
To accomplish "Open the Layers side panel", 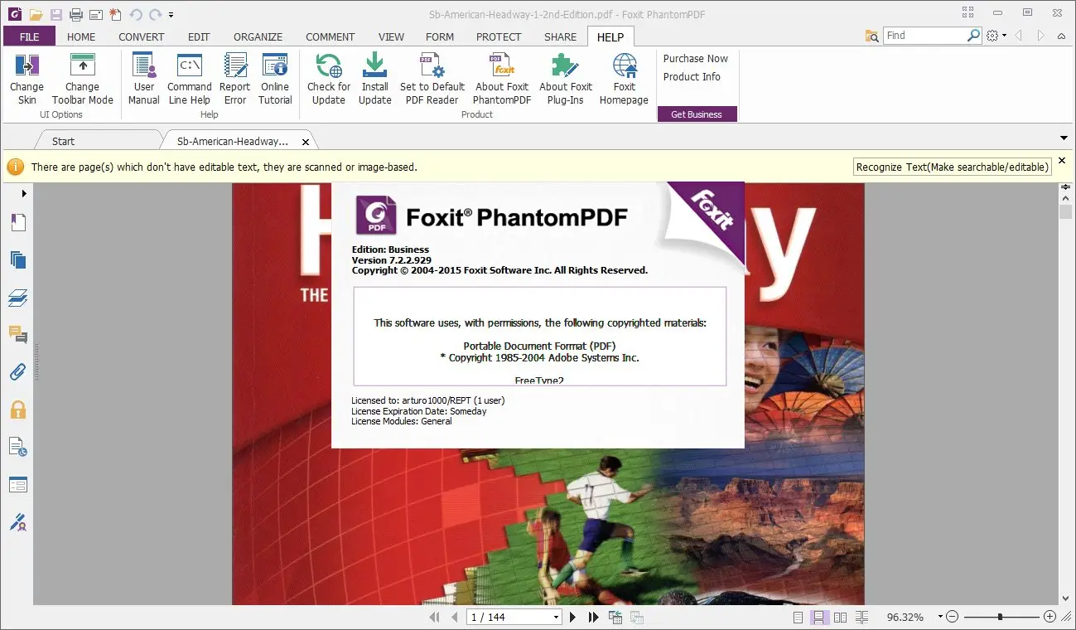I will pos(18,298).
